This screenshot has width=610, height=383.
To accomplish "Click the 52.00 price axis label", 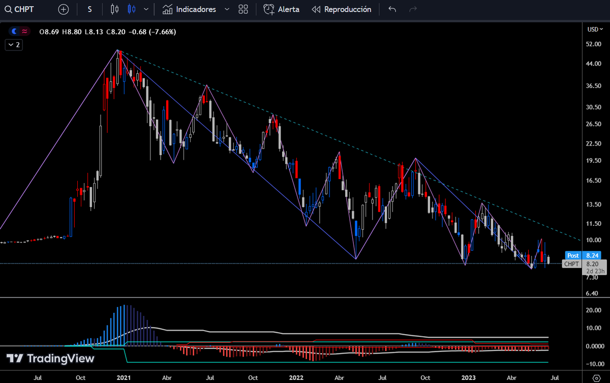I will (594, 44).
